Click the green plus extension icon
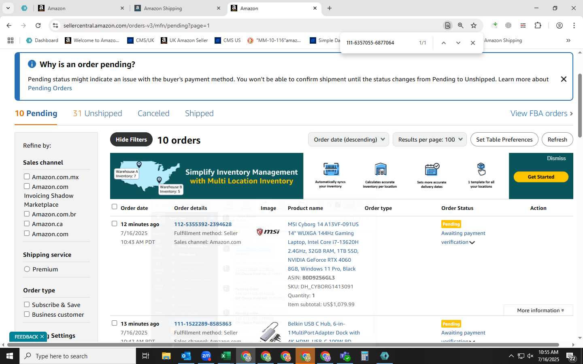The image size is (583, 364). [494, 25]
